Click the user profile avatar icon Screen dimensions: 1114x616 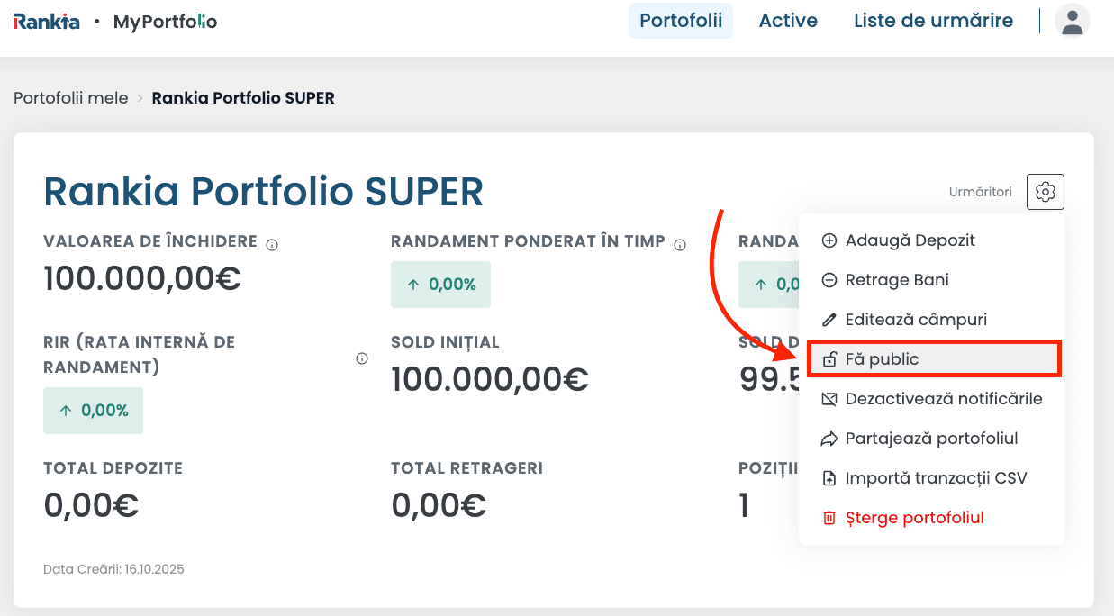tap(1072, 21)
